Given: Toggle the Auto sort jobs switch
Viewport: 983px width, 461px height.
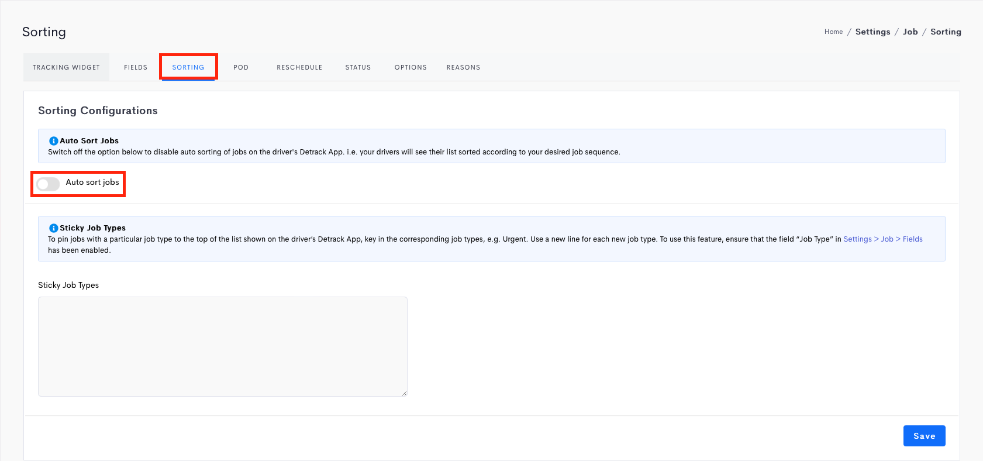Looking at the screenshot, I should tap(48, 184).
